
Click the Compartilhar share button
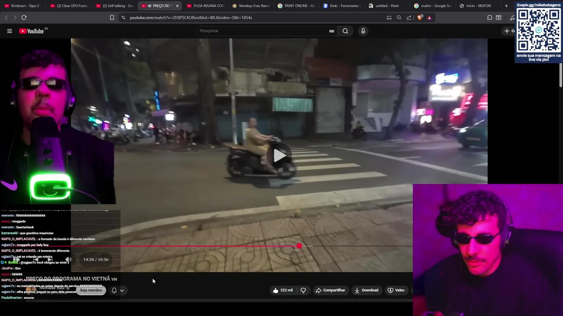[330, 290]
